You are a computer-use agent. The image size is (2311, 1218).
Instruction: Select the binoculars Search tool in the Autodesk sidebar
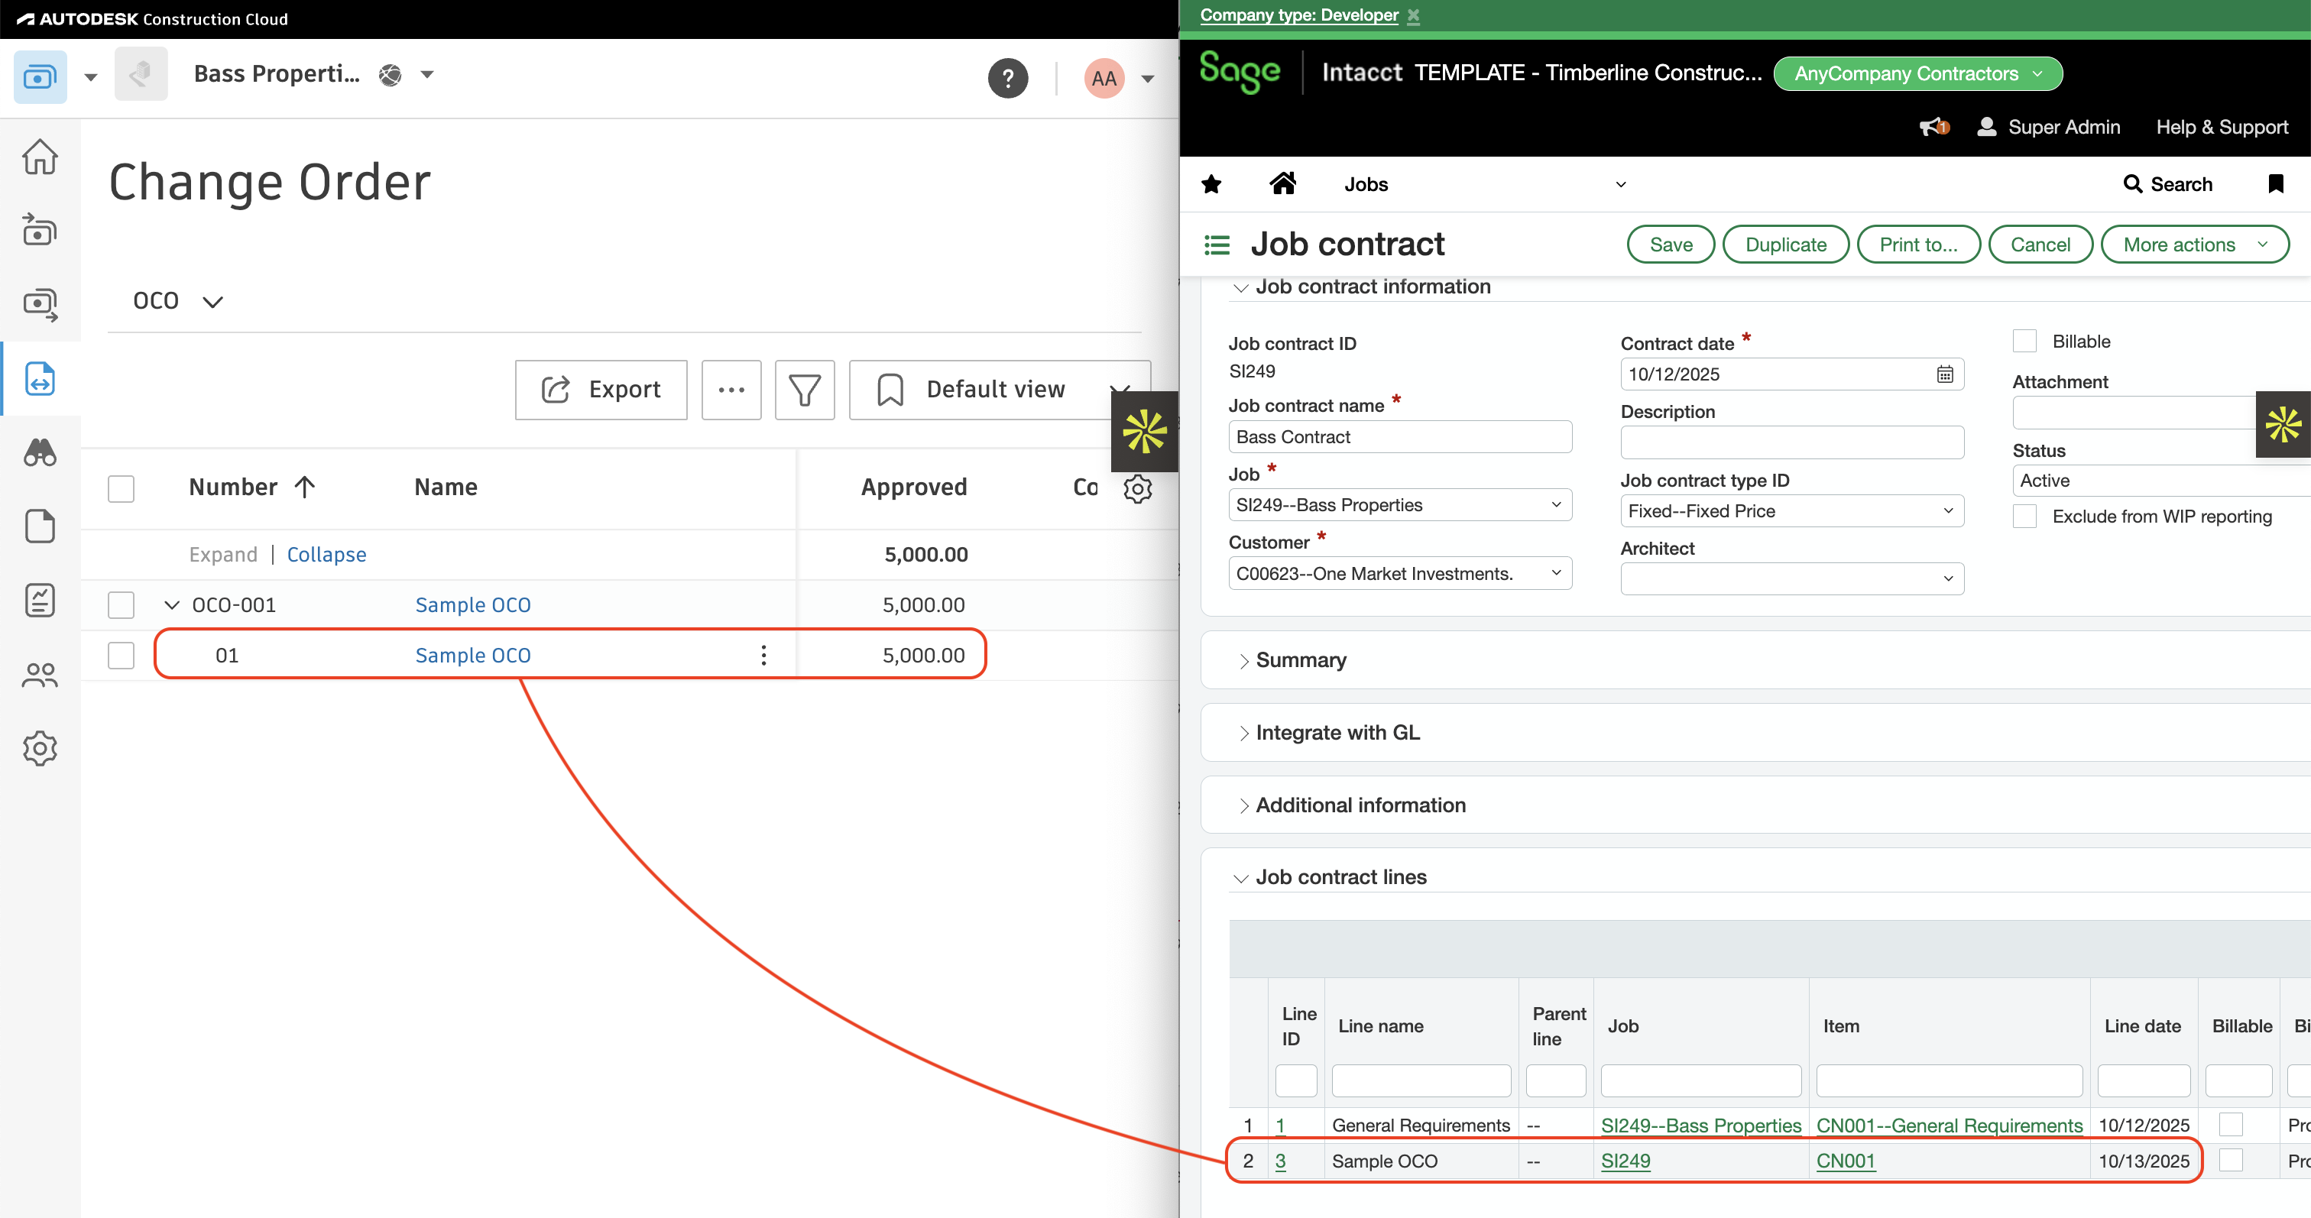(x=40, y=453)
